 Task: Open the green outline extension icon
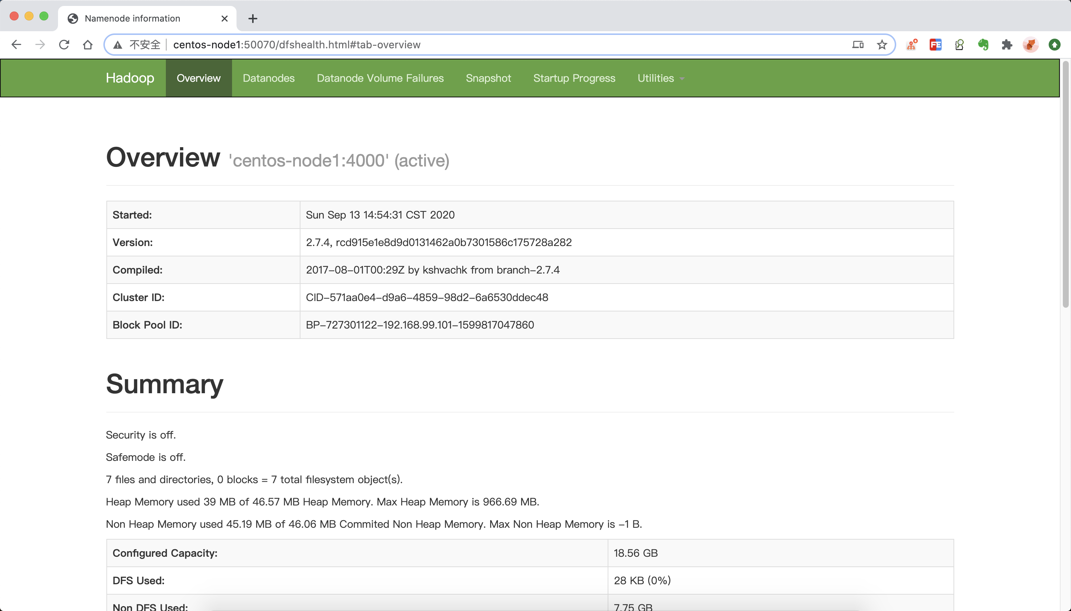click(x=959, y=45)
